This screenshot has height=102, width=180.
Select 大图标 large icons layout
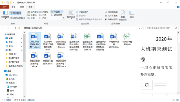44,12
